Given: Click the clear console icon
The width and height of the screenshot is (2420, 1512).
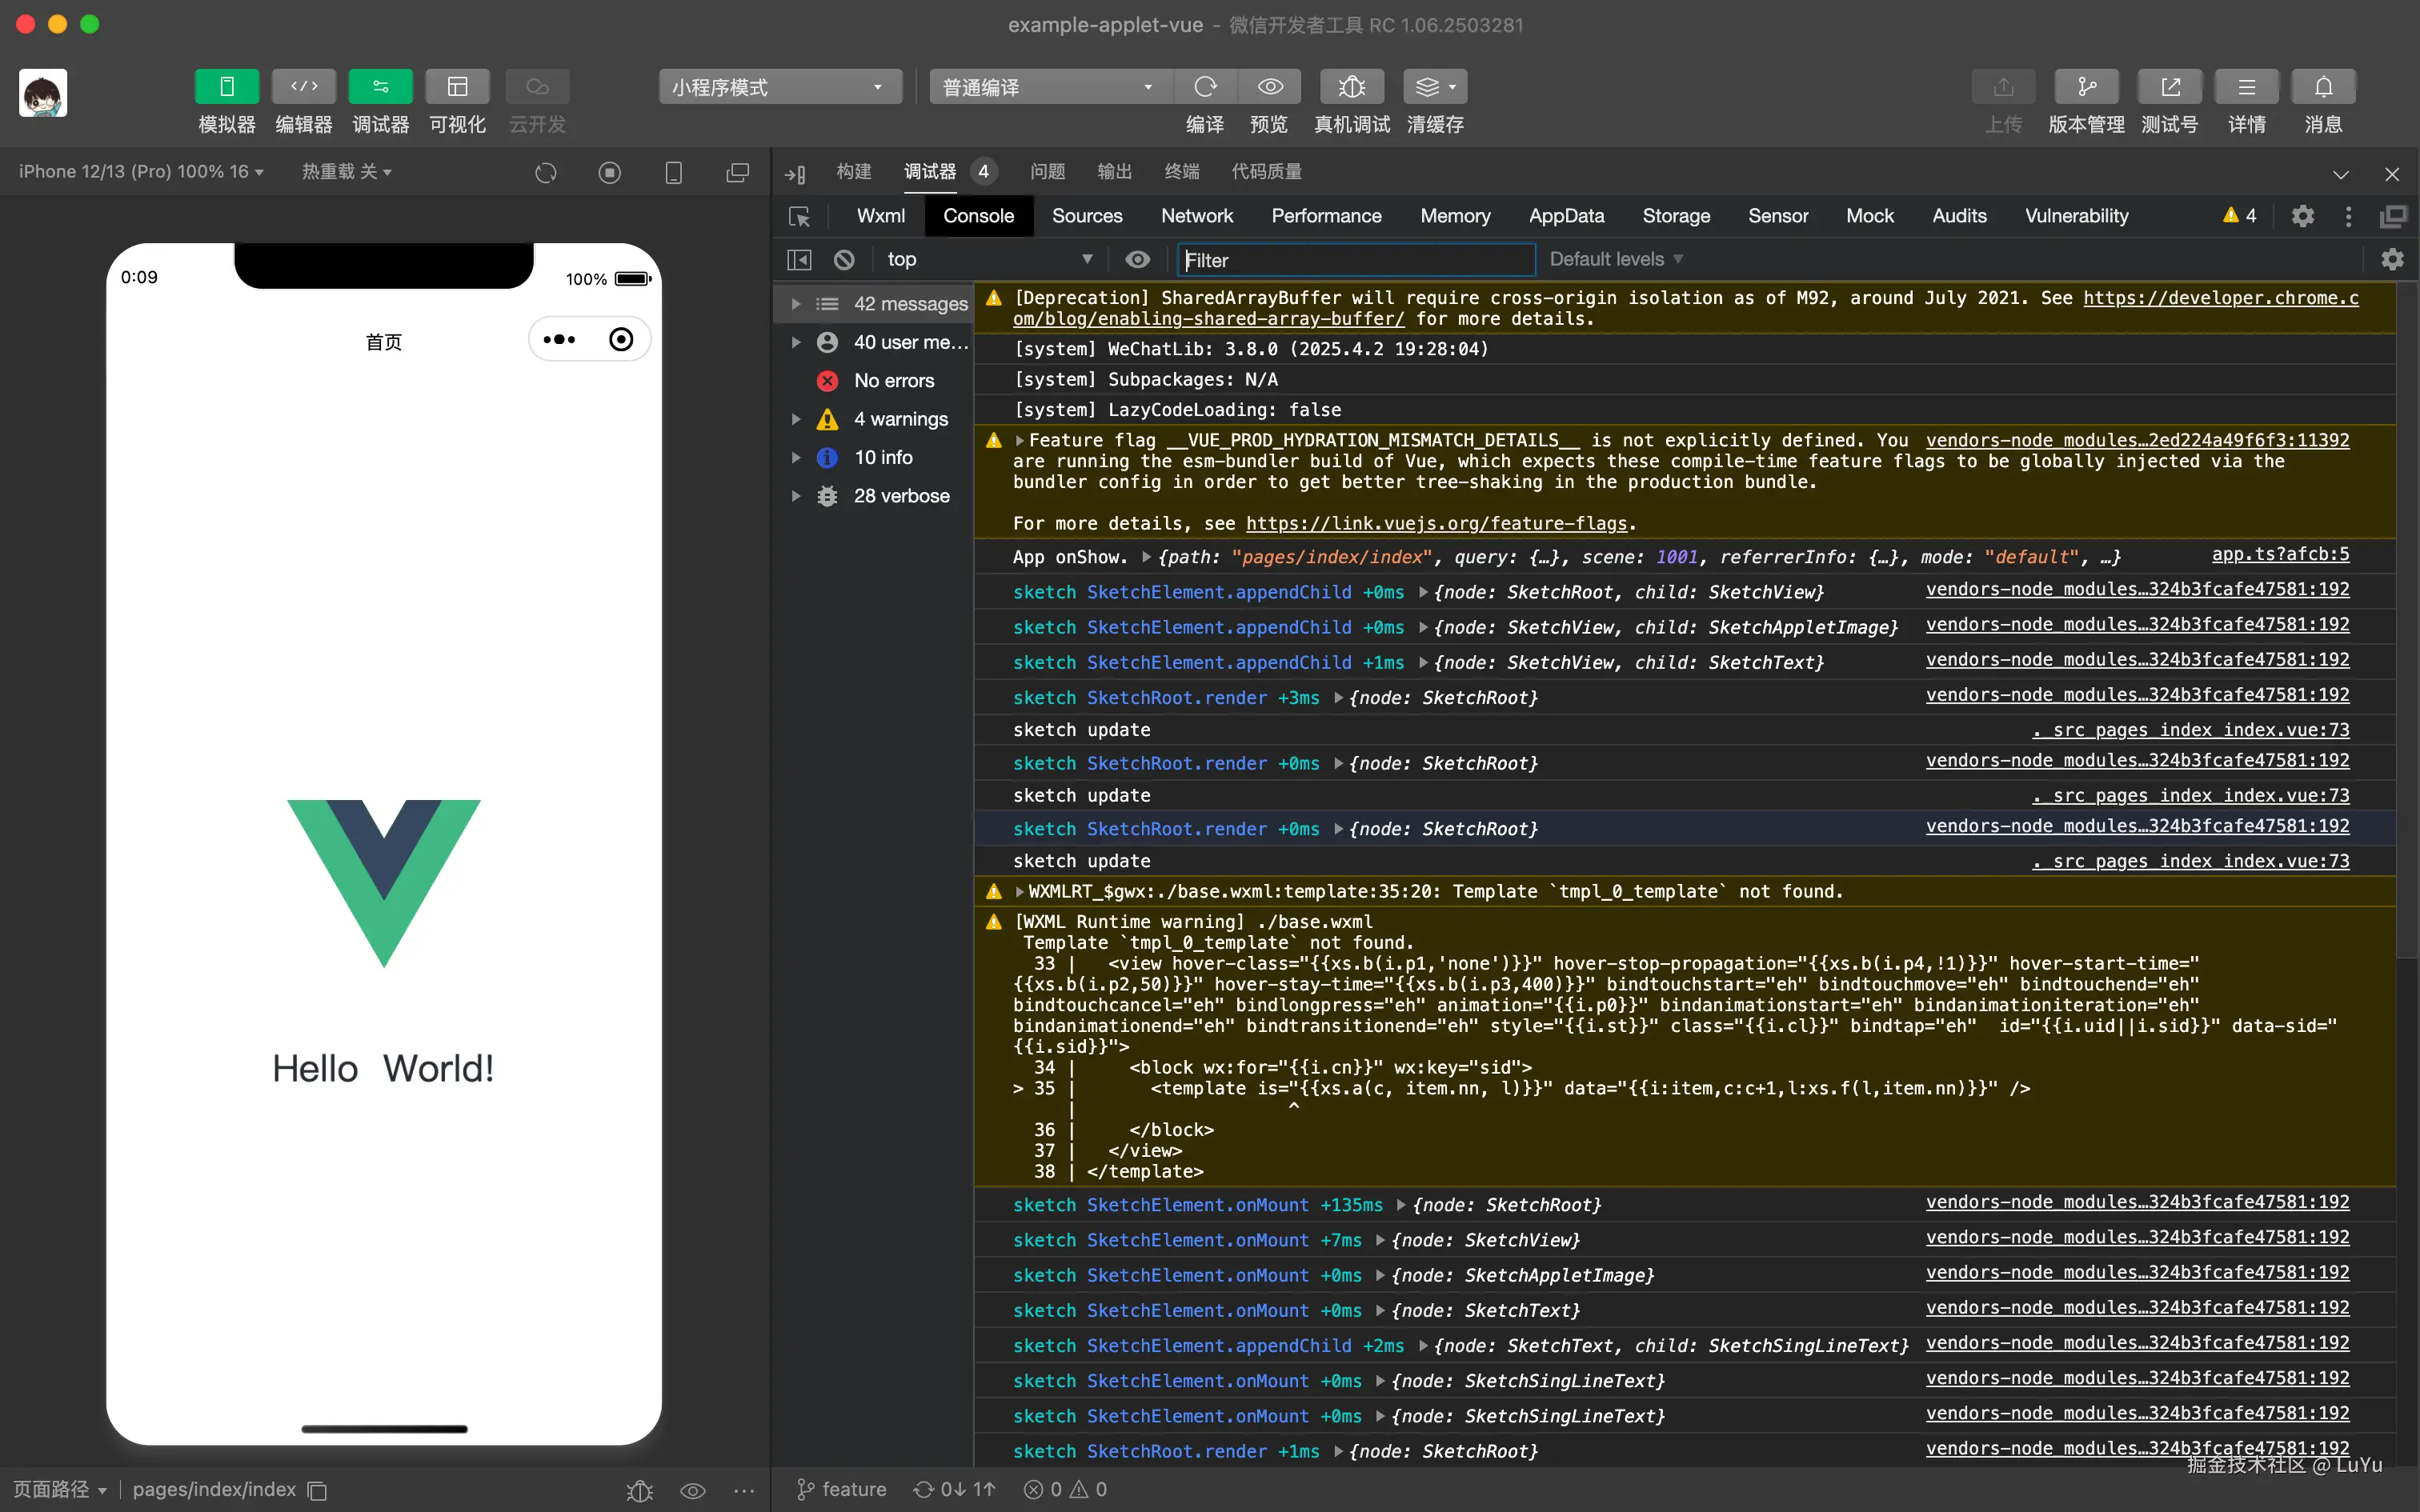Looking at the screenshot, I should 844,260.
